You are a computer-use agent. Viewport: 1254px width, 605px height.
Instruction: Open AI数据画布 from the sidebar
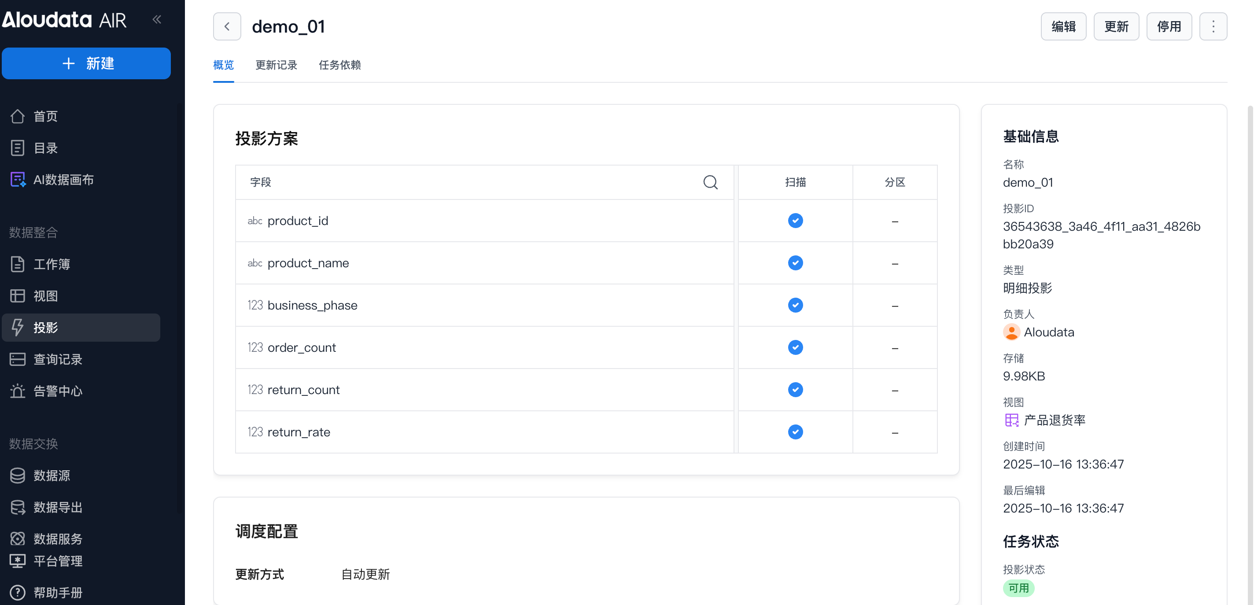63,180
